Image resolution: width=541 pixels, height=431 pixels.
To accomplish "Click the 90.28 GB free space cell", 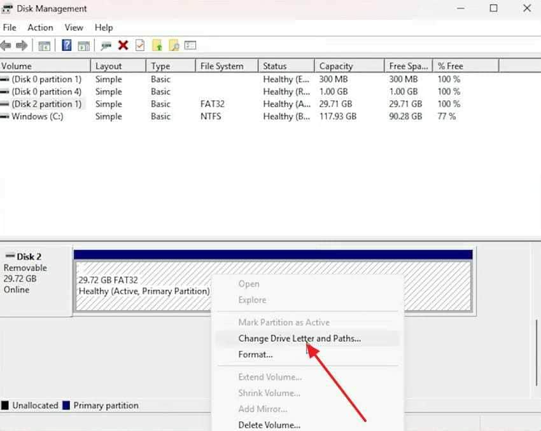I will click(405, 116).
